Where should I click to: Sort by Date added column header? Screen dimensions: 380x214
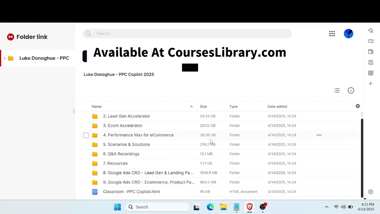click(277, 106)
